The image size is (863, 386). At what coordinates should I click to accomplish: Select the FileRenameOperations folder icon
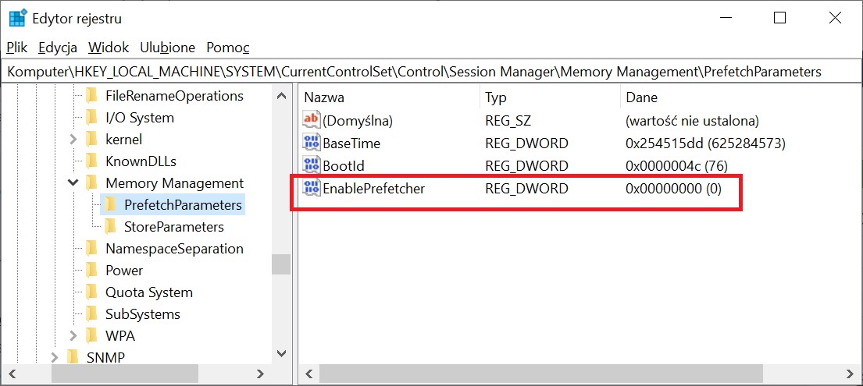tap(92, 96)
